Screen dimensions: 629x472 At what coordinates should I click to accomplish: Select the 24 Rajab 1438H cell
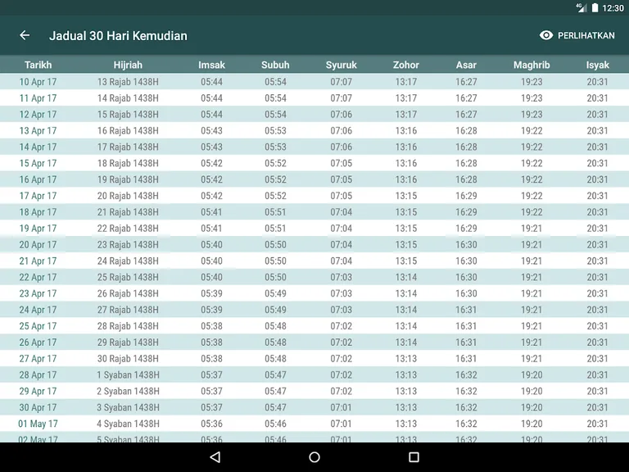[128, 261]
